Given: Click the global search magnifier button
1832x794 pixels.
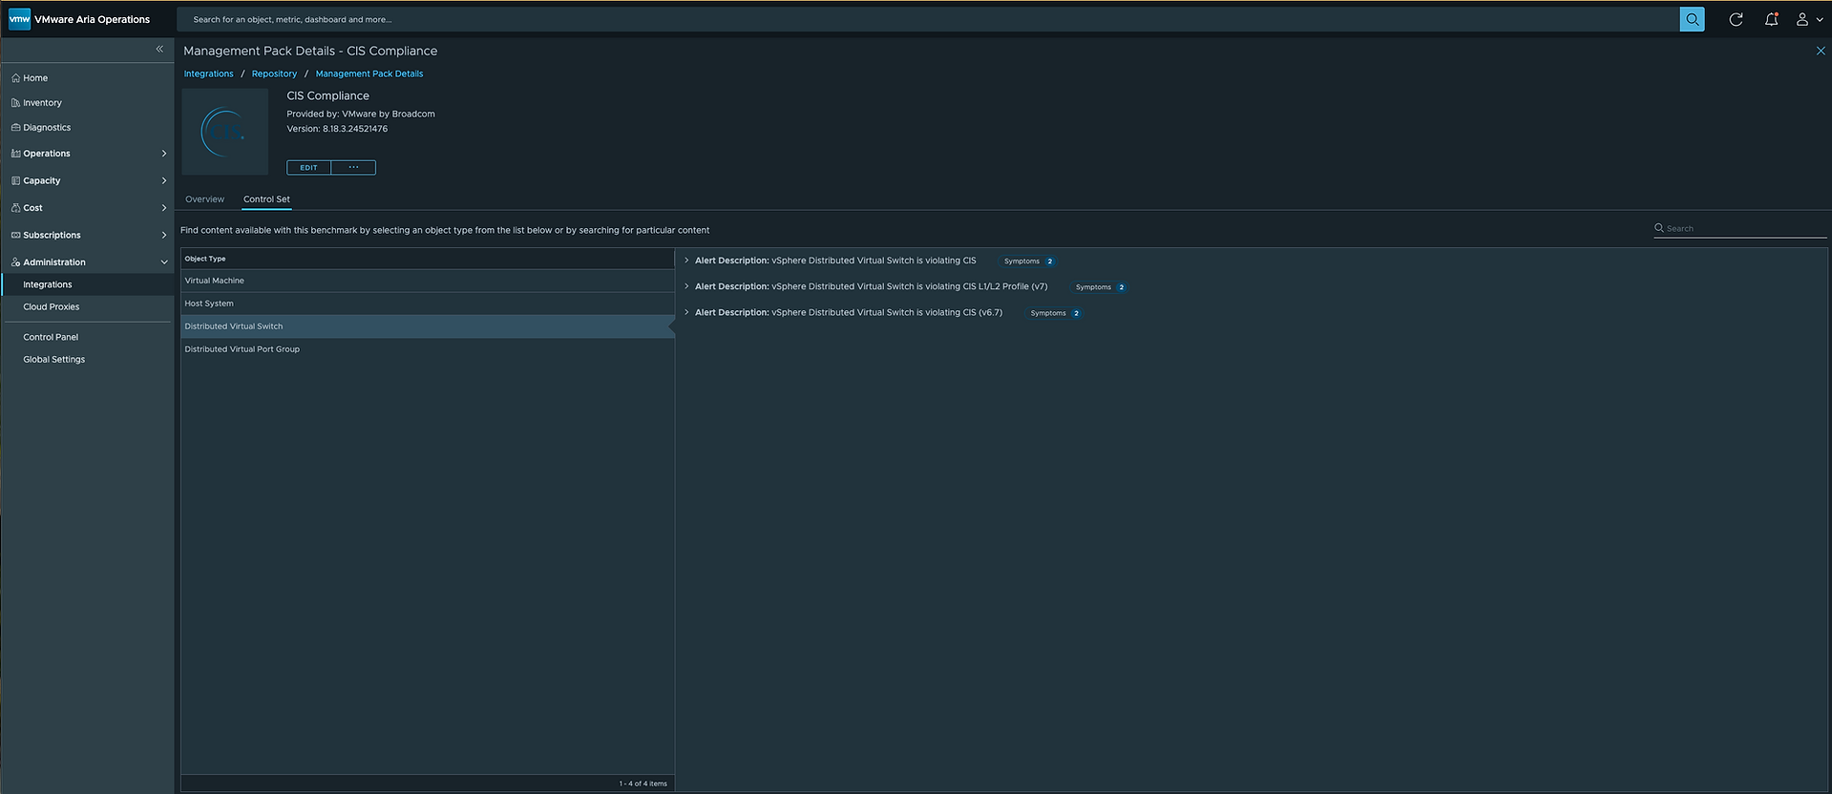Looking at the screenshot, I should click(1692, 19).
